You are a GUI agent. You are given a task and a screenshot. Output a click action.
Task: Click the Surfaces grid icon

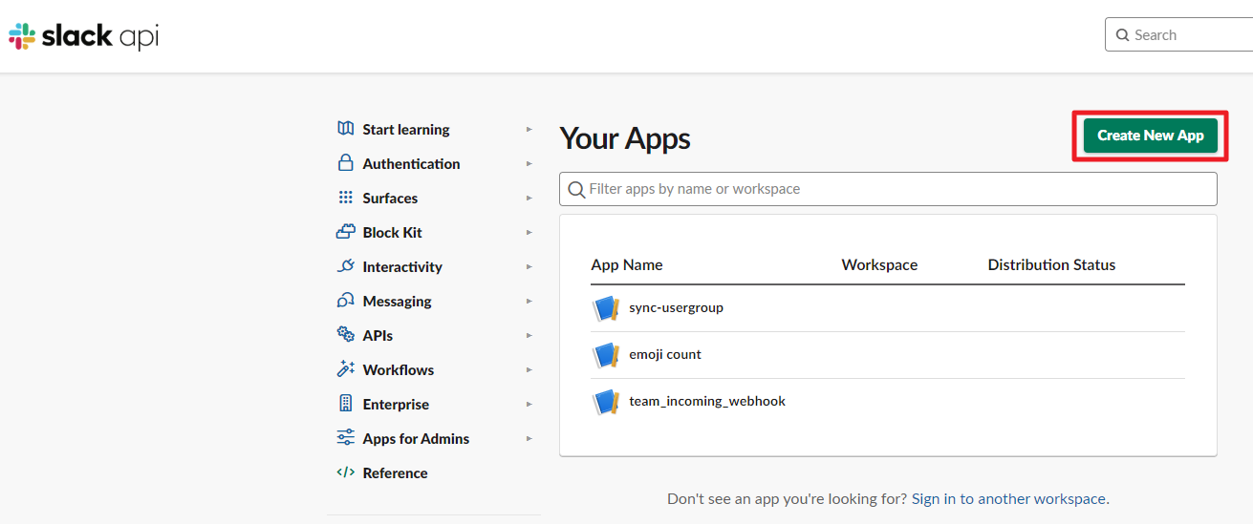(x=346, y=198)
